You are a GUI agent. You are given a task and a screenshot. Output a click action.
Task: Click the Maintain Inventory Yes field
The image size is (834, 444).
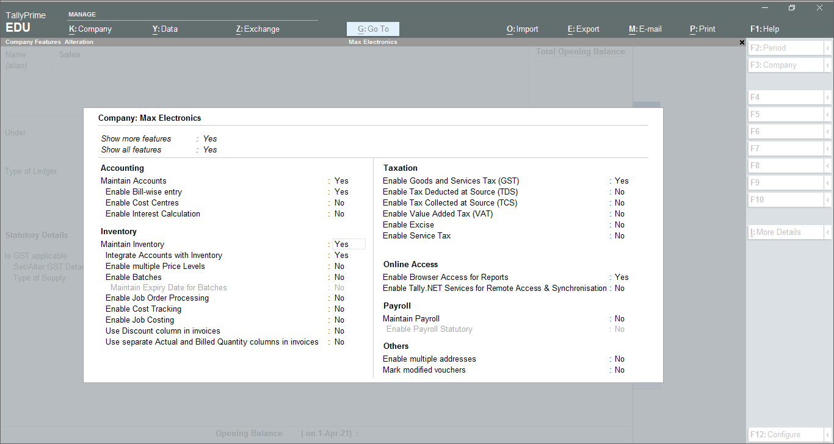pyautogui.click(x=349, y=245)
